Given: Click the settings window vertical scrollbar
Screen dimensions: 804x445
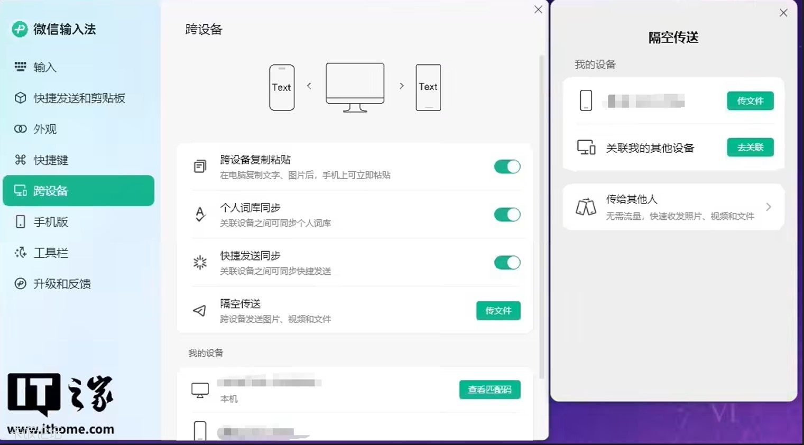Looking at the screenshot, I should 541,217.
